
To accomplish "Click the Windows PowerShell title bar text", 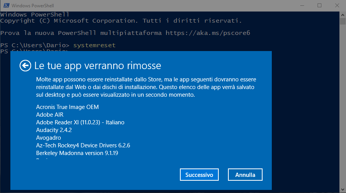I will click(x=33, y=6).
